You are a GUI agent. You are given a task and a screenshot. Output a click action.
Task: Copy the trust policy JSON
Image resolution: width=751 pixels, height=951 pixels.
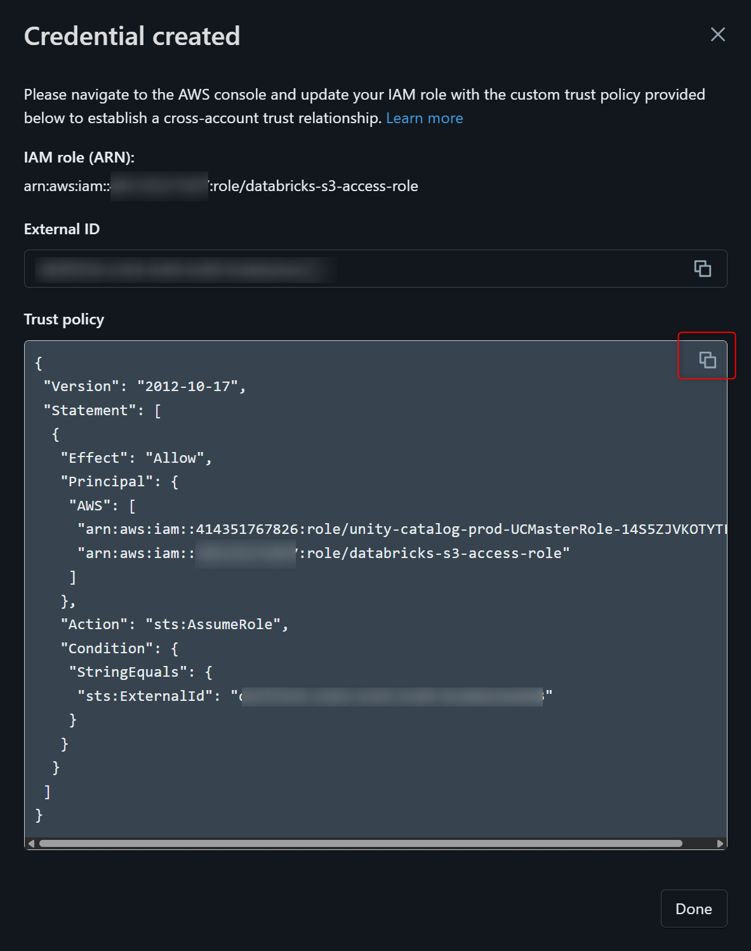coord(707,360)
